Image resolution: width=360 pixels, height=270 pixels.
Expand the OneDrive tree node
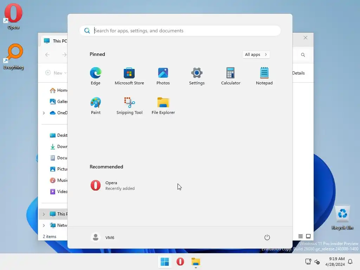[44, 113]
